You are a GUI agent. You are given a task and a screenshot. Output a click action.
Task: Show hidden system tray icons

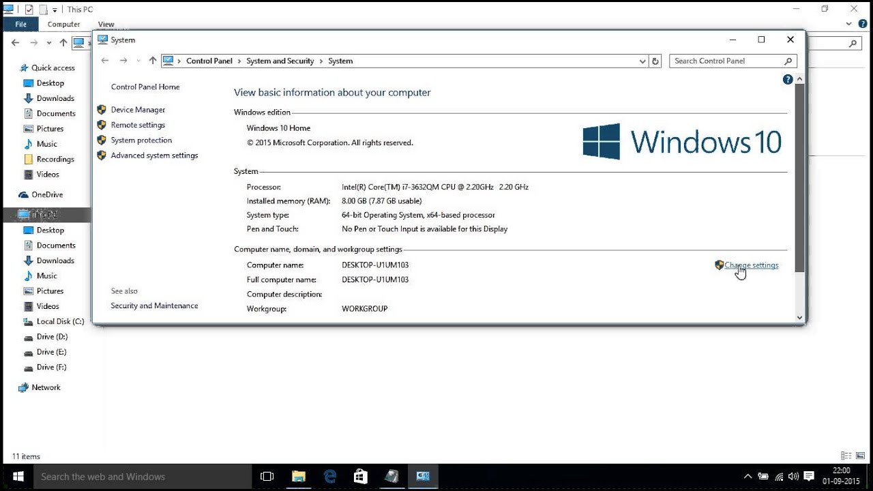[748, 477]
